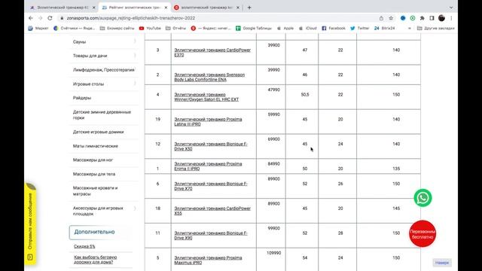Open Proxima Latina III iPRO link
482x271 pixels.
tap(208, 122)
